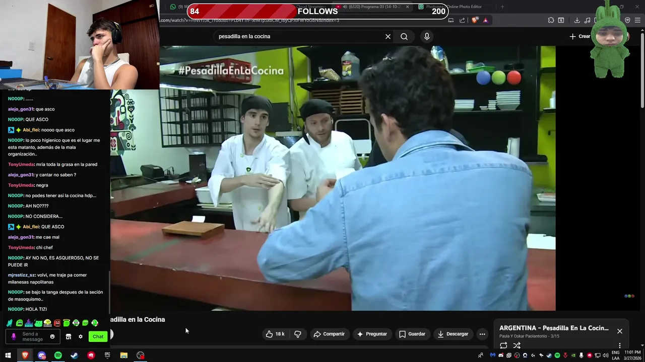Open the Windows Start menu
The height and width of the screenshot is (362, 645).
pyautogui.click(x=8, y=355)
